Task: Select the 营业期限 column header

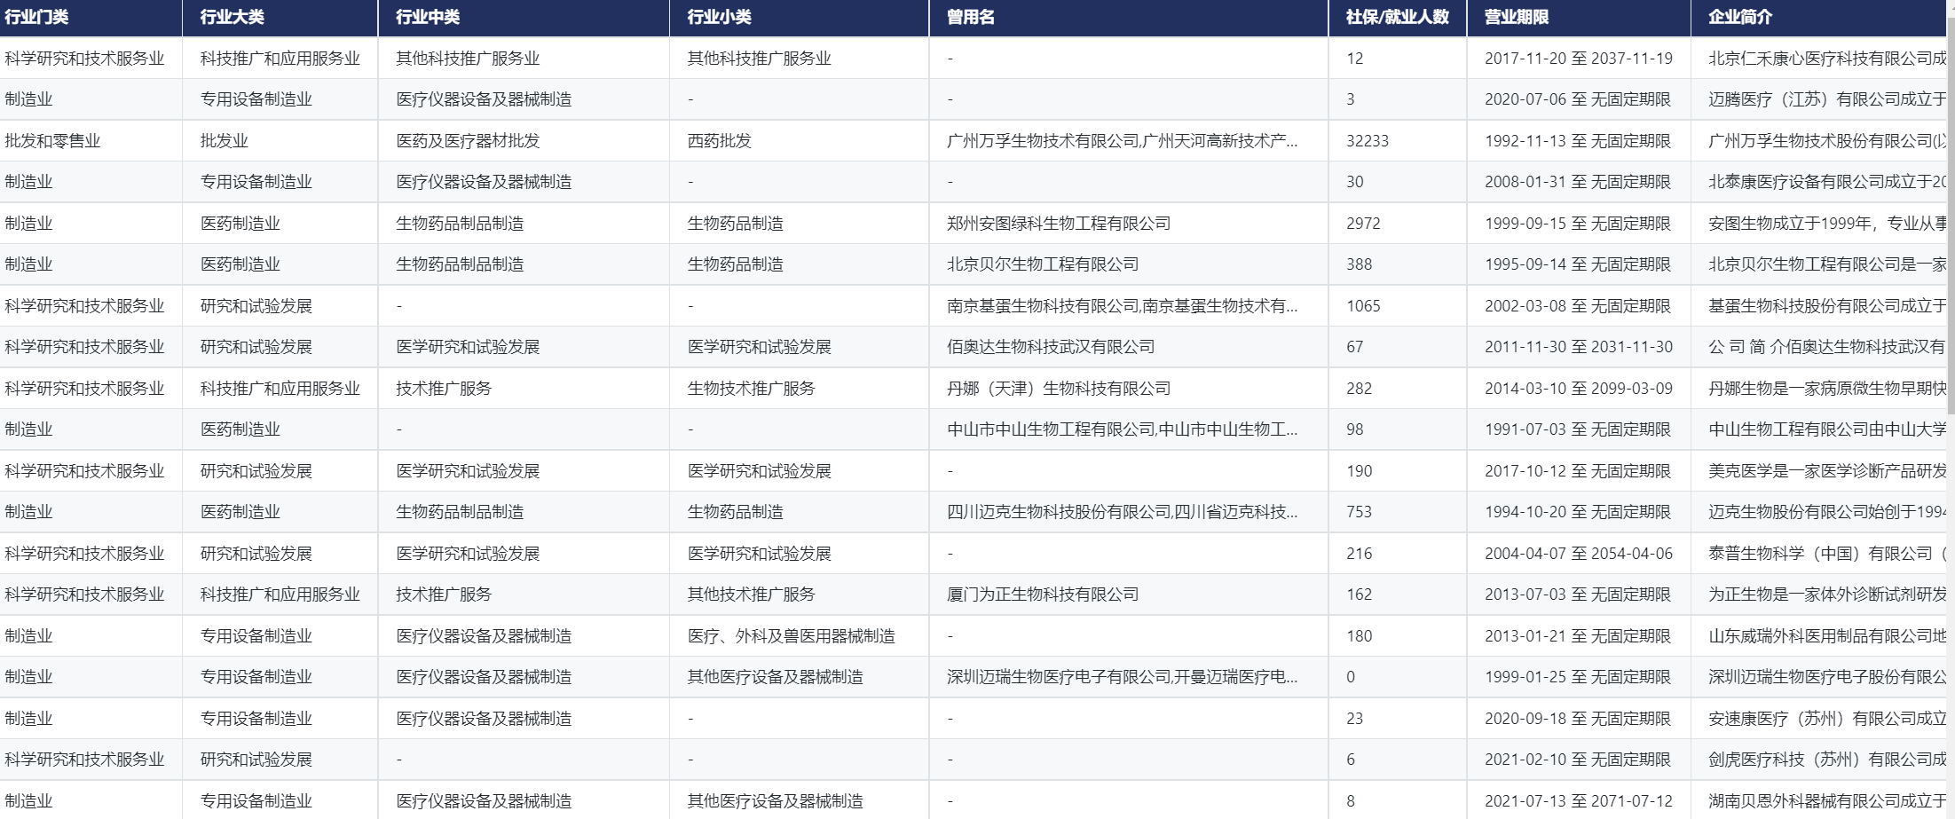Action: pos(1517,17)
